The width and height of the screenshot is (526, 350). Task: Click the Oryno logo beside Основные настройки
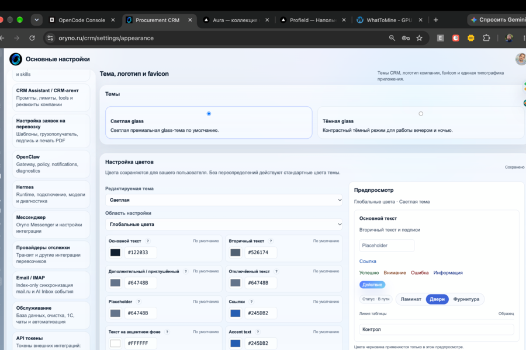point(15,60)
